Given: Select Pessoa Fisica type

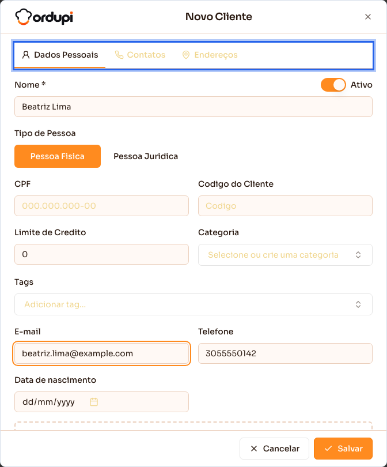Looking at the screenshot, I should coord(58,156).
